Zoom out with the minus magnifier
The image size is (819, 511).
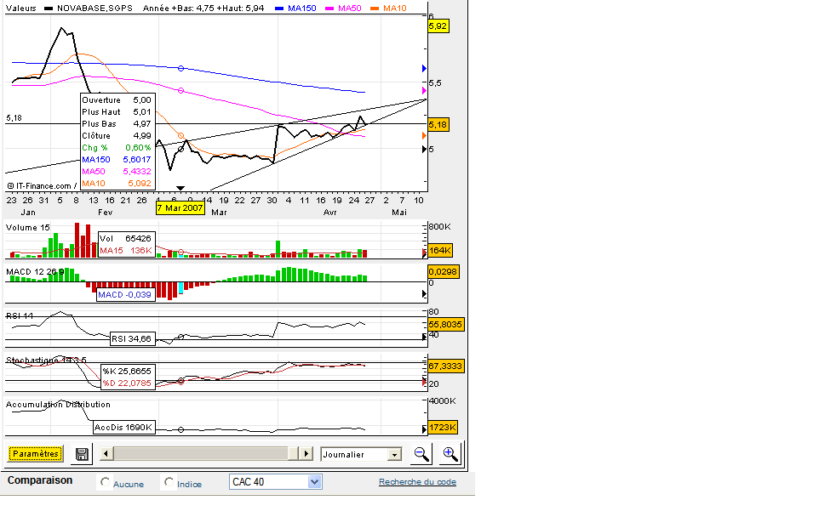421,454
